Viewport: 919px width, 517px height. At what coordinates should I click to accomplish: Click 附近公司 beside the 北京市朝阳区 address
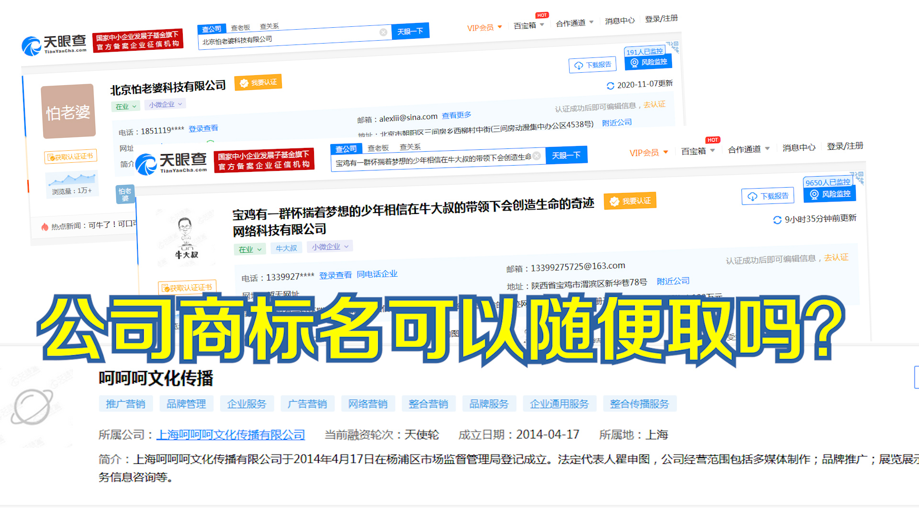click(617, 123)
